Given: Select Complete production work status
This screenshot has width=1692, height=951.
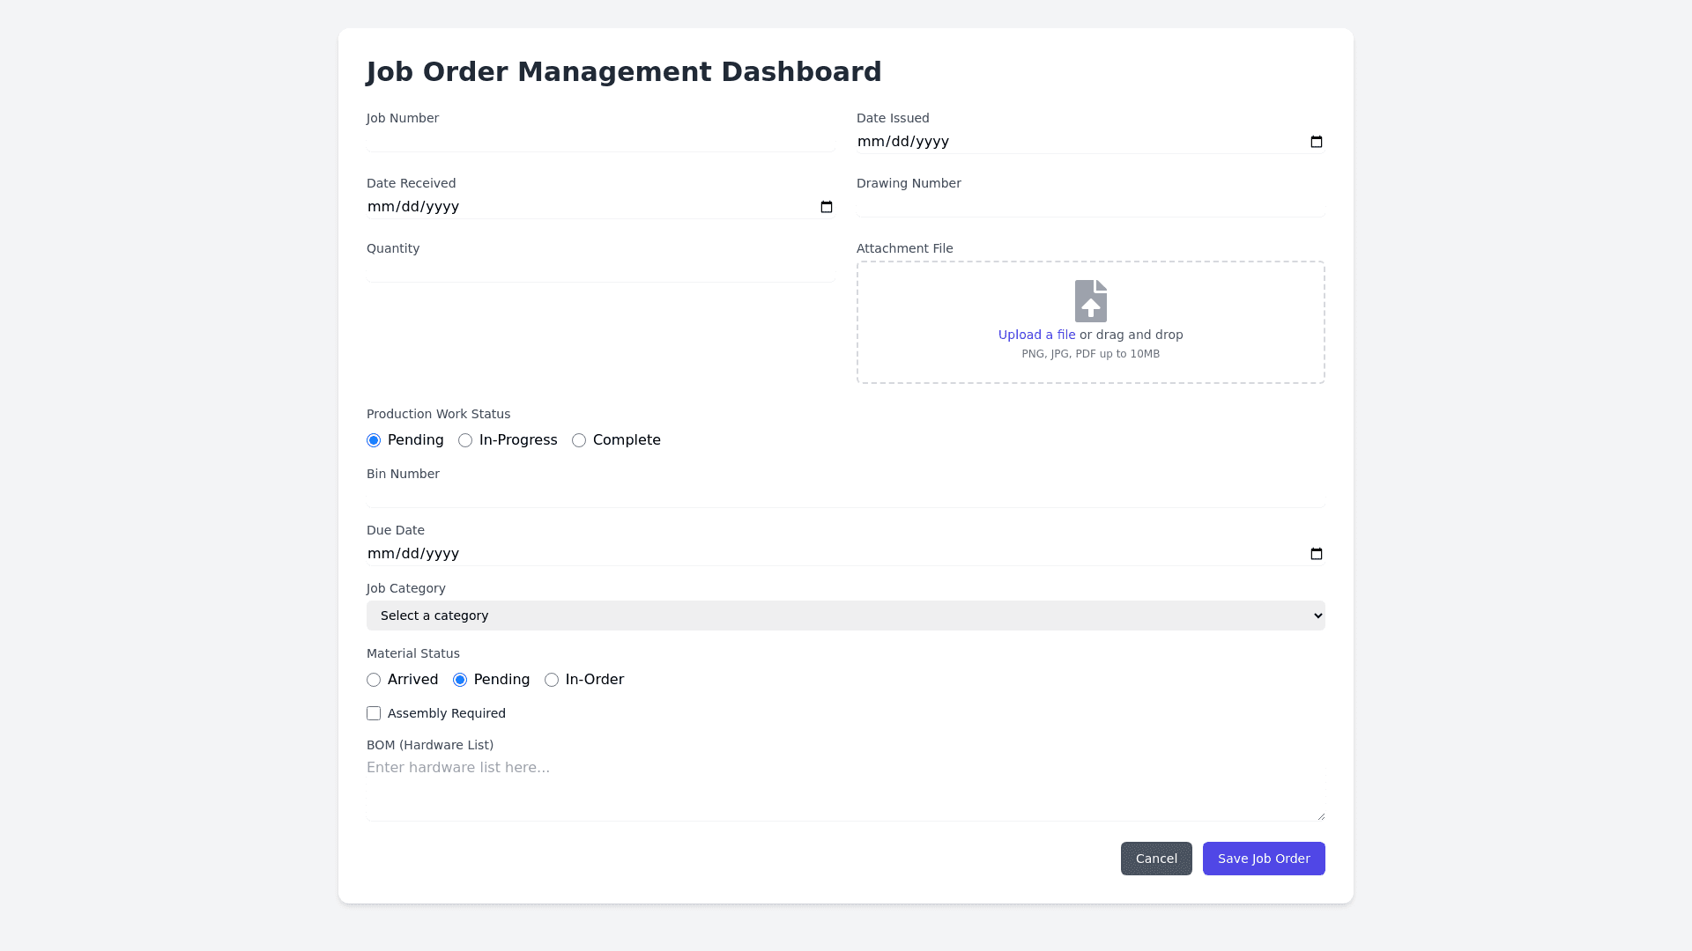Looking at the screenshot, I should click(579, 440).
